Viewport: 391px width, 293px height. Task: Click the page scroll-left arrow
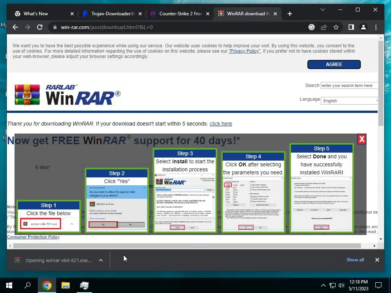coord(10,246)
